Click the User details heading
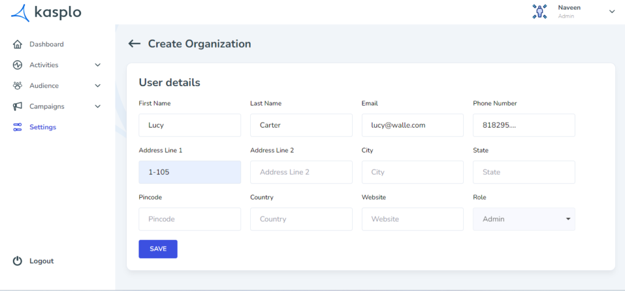This screenshot has height=291, width=625. [x=170, y=82]
